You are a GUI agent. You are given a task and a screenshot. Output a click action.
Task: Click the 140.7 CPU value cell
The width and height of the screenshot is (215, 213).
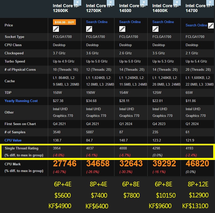(x=123, y=140)
